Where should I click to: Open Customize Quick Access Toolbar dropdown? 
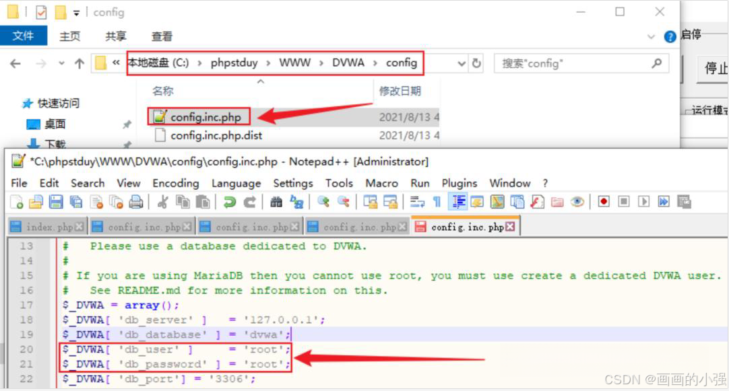pyautogui.click(x=76, y=13)
